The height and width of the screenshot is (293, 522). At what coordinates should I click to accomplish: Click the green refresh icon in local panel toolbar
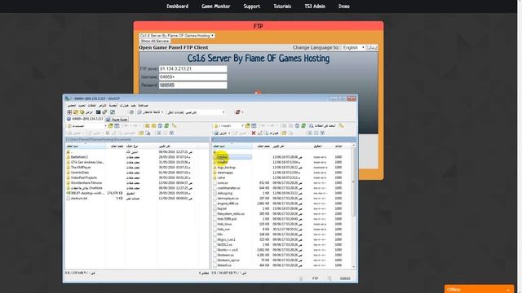[166, 126]
